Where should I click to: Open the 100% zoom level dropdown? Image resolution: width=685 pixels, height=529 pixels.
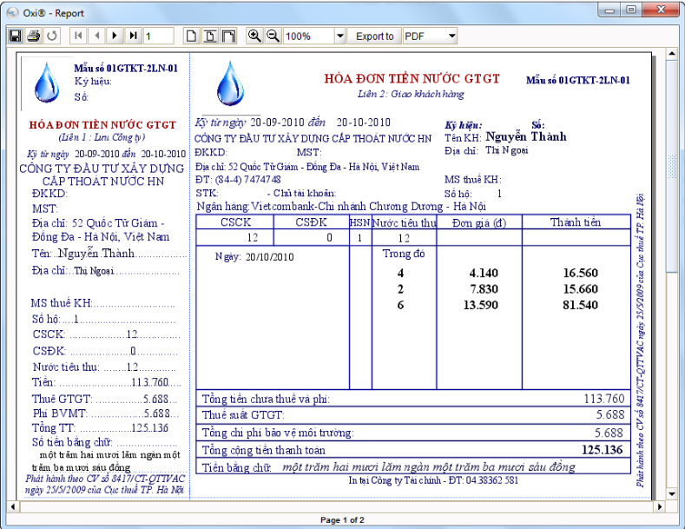[x=339, y=36]
